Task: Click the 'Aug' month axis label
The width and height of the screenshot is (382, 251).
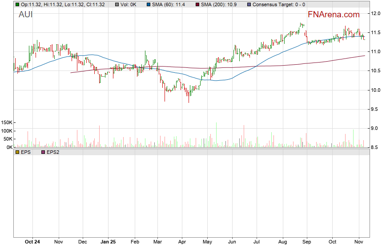Action: (282, 242)
